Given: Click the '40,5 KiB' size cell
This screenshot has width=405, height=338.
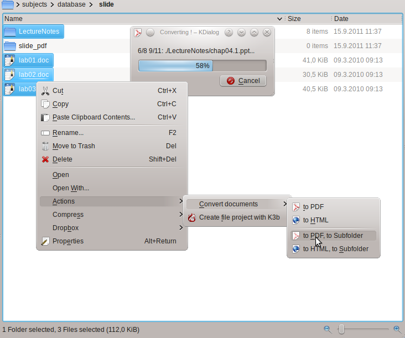Looking at the screenshot, I should coord(315,89).
